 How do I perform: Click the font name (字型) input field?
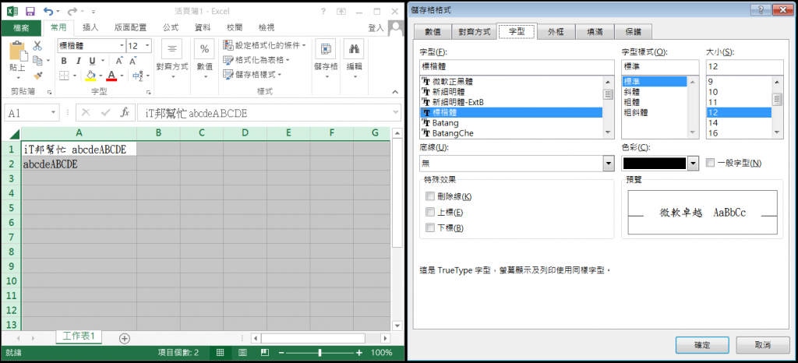(517, 66)
